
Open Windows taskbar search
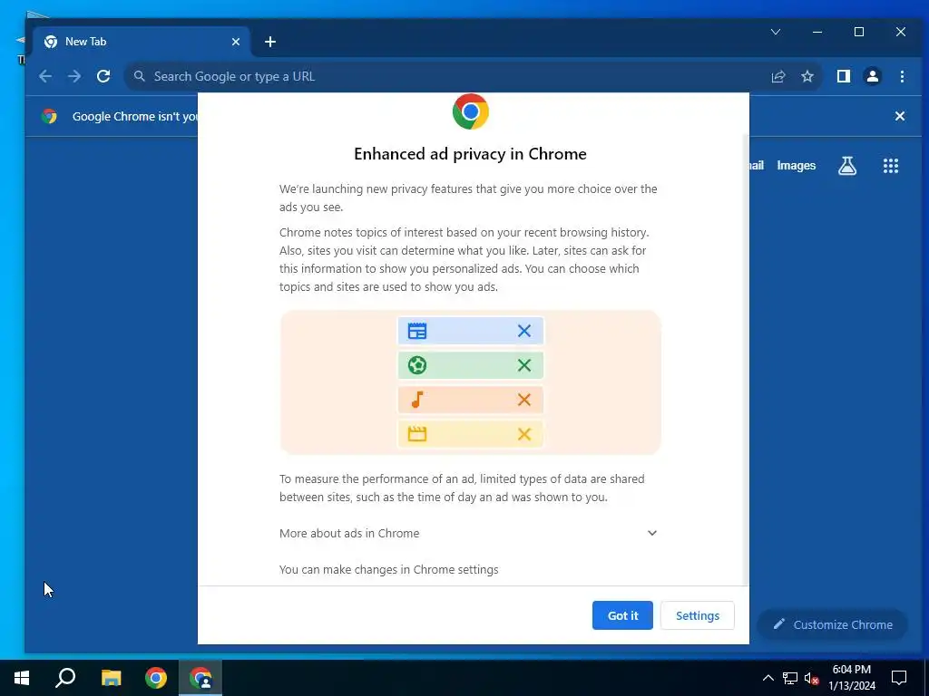click(x=65, y=678)
